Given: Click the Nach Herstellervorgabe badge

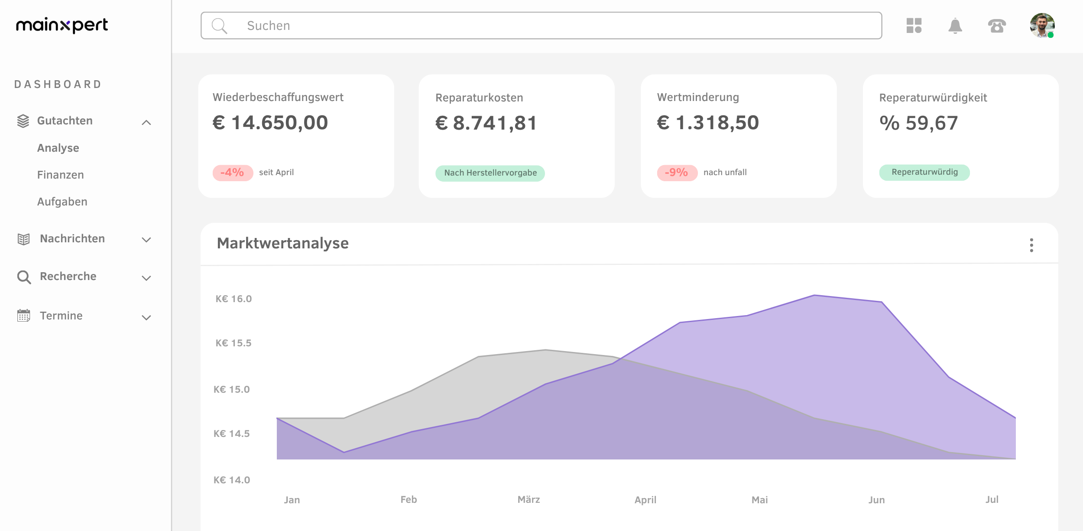Looking at the screenshot, I should (490, 173).
